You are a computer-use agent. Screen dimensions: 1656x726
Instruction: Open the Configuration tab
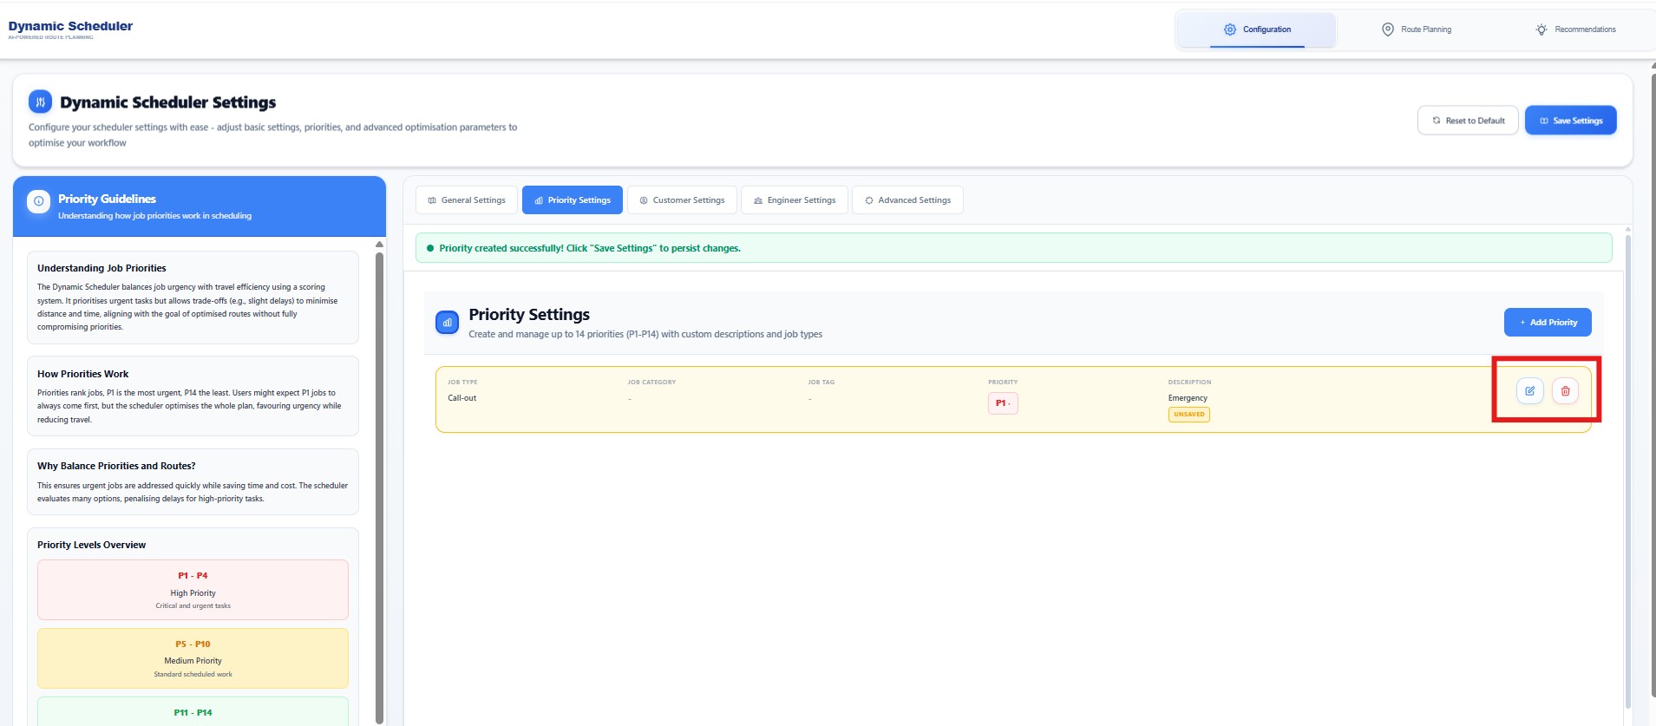click(x=1256, y=29)
